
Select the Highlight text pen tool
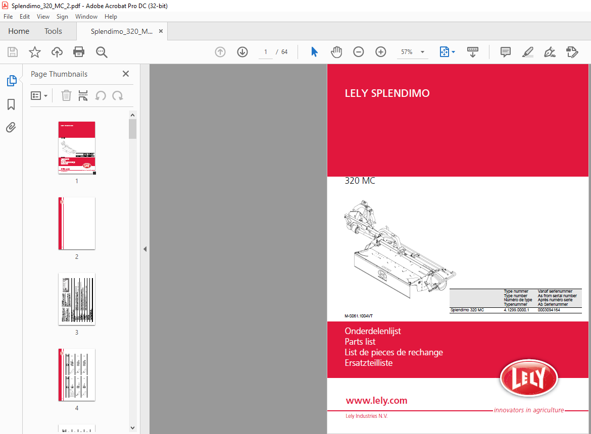pos(528,52)
